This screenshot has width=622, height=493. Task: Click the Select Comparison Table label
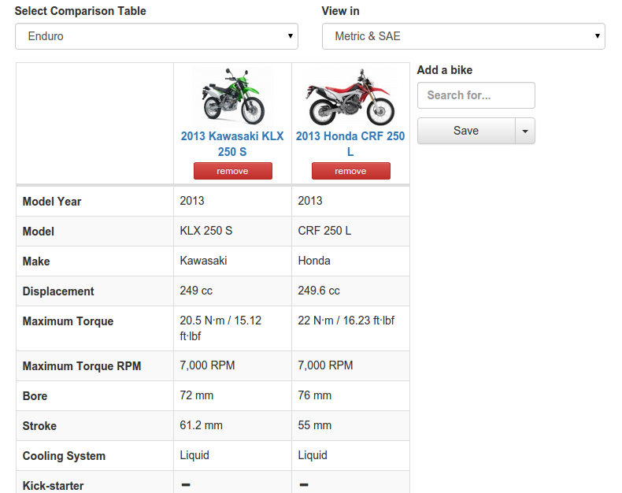(x=80, y=11)
